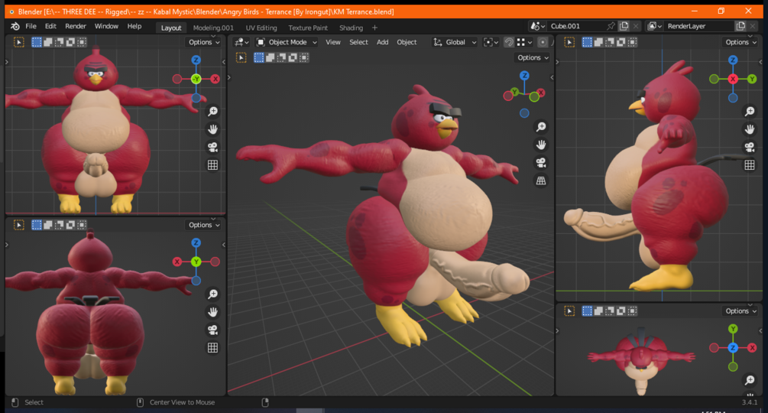Open the Edit menu
Screen dimensions: 768x413
[x=50, y=27]
